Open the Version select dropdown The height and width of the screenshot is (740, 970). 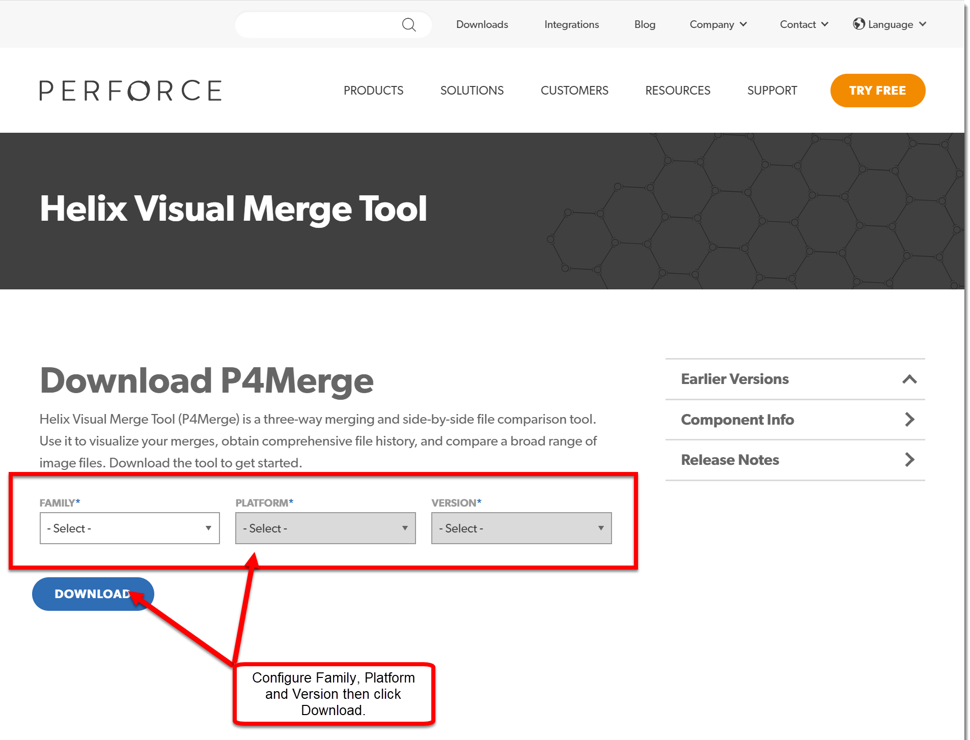(521, 528)
